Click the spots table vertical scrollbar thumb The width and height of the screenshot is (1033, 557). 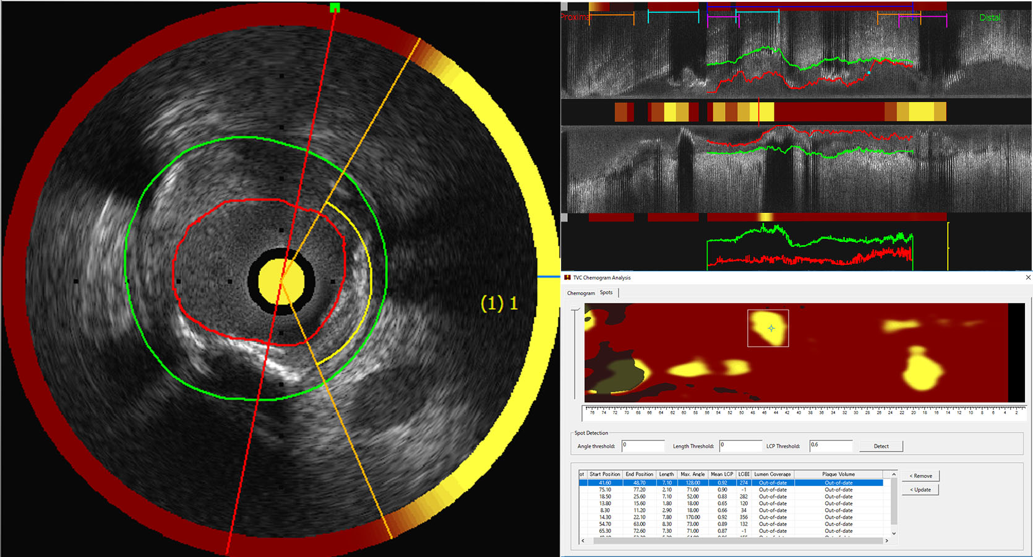tap(894, 500)
